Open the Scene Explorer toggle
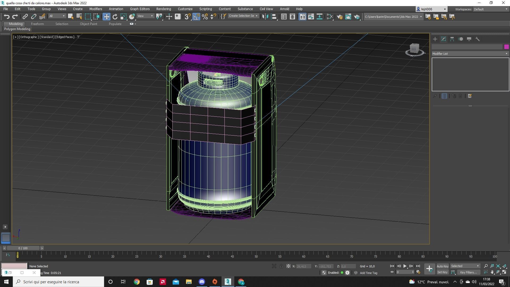This screenshot has width=510, height=287. pyautogui.click(x=284, y=16)
